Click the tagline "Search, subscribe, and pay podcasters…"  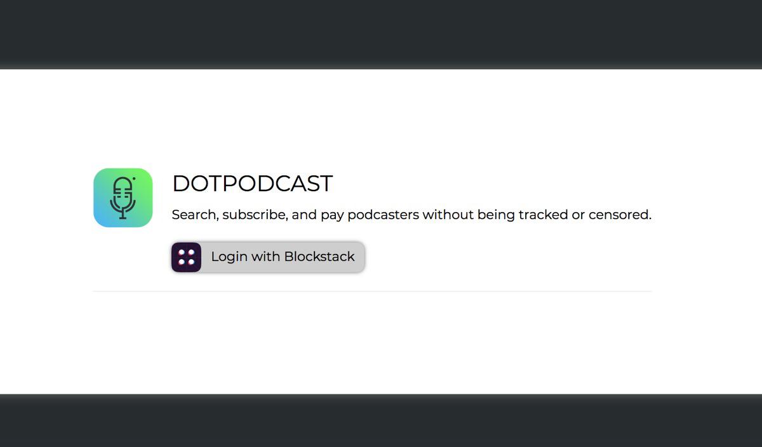(411, 215)
